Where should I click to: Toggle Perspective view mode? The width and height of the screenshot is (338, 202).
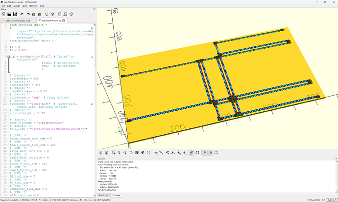(x=192, y=153)
